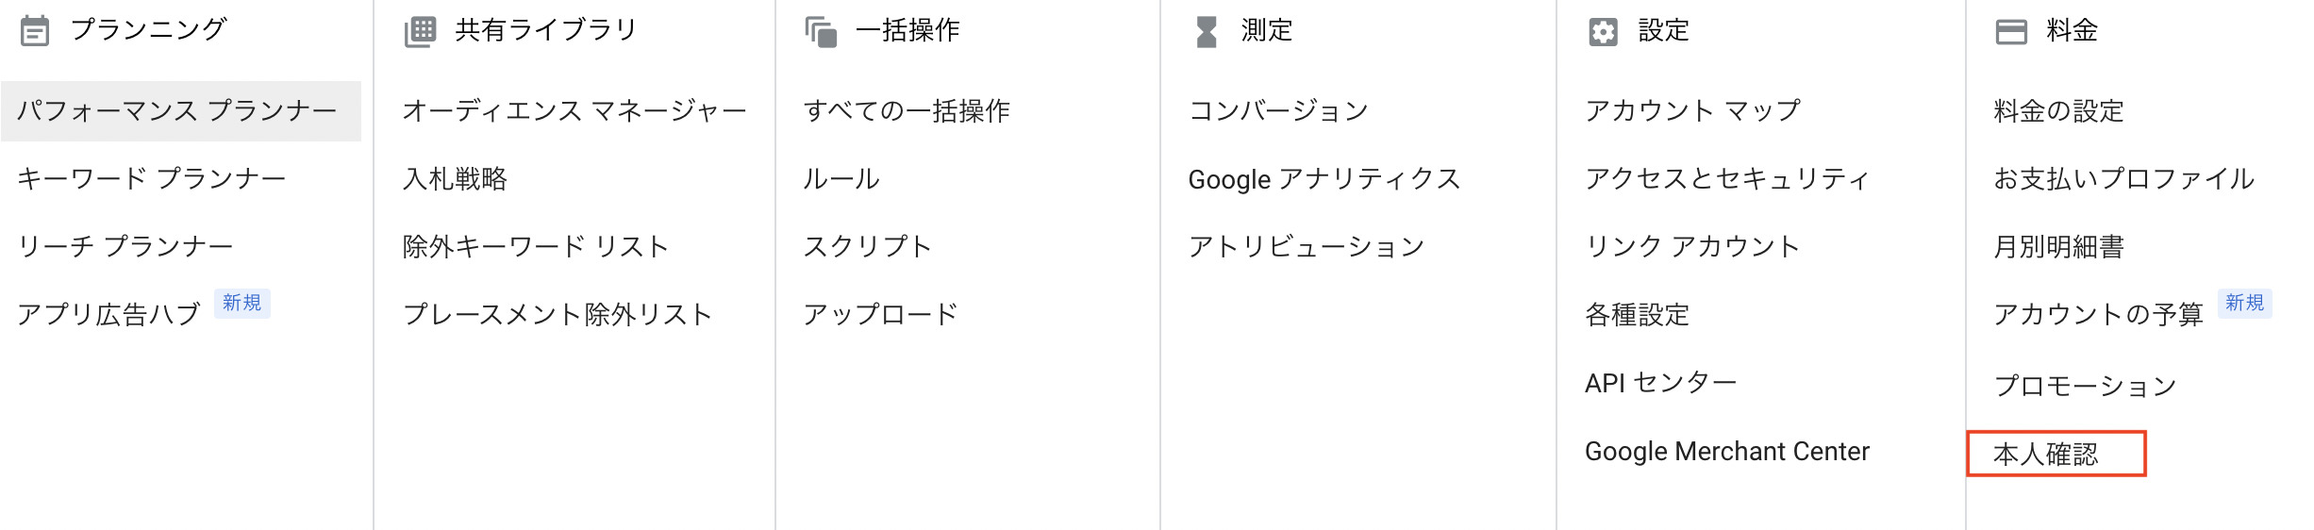2314x530 pixels.
Task: Go to Google Merchant Center
Action: coord(1726,452)
